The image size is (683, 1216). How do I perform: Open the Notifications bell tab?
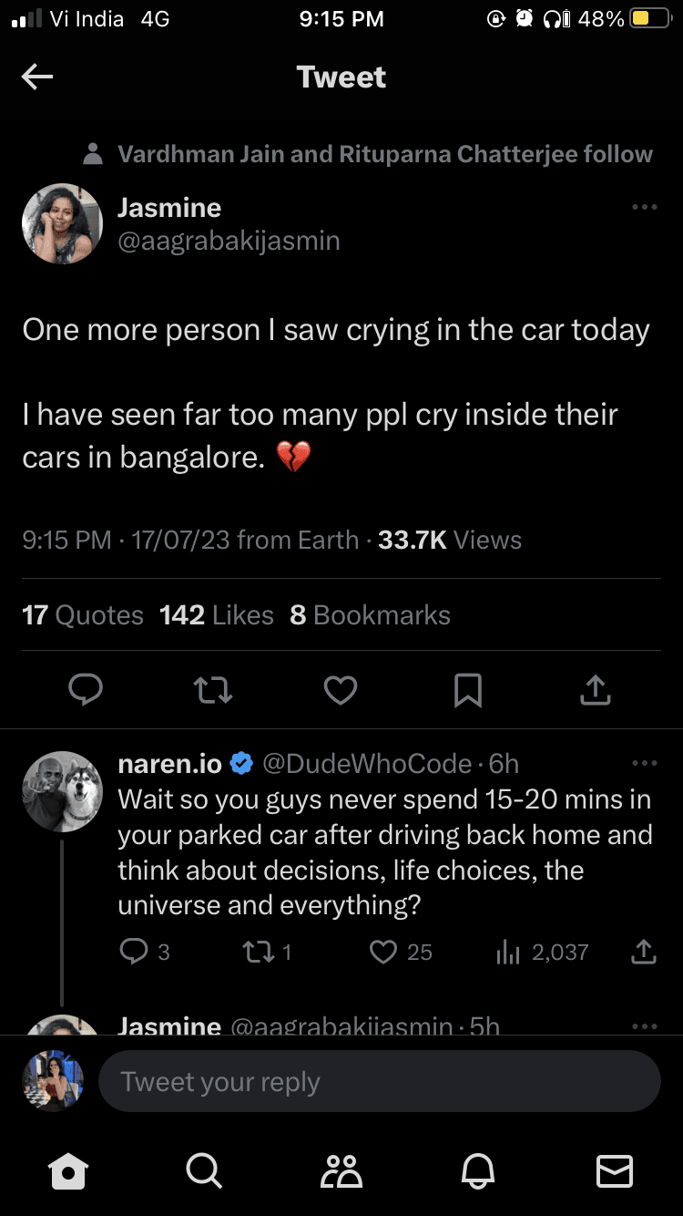coord(479,1171)
